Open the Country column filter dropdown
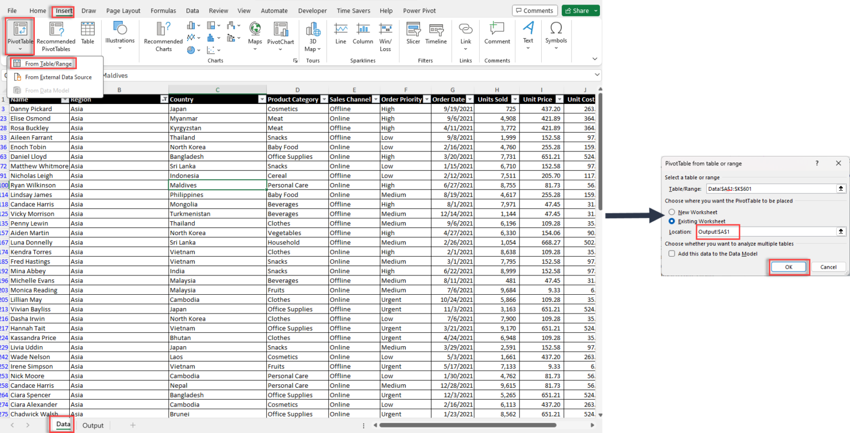850x433 pixels. [262, 99]
